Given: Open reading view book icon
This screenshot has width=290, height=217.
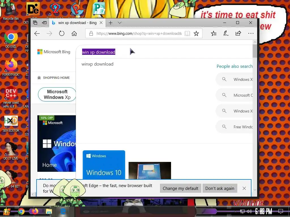Looking at the screenshot, I should click(187, 33).
